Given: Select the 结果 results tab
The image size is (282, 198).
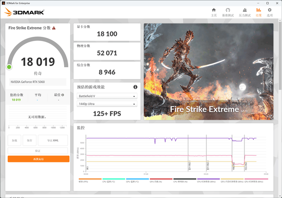Looking at the screenshot, I should 258,12.
